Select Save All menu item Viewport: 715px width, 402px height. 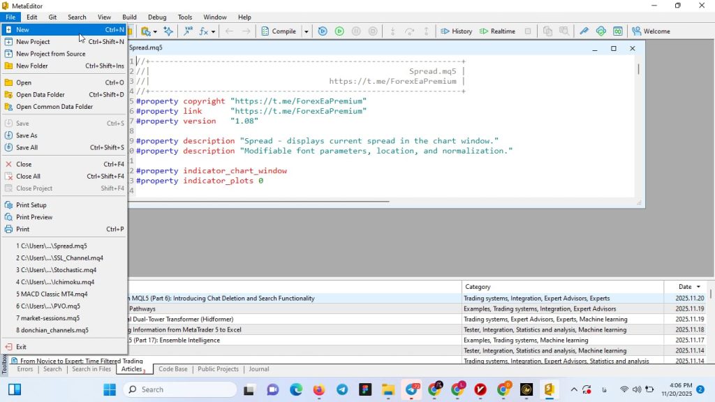[x=64, y=147]
